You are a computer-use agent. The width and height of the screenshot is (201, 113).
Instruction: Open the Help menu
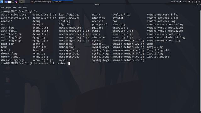click(25, 8)
